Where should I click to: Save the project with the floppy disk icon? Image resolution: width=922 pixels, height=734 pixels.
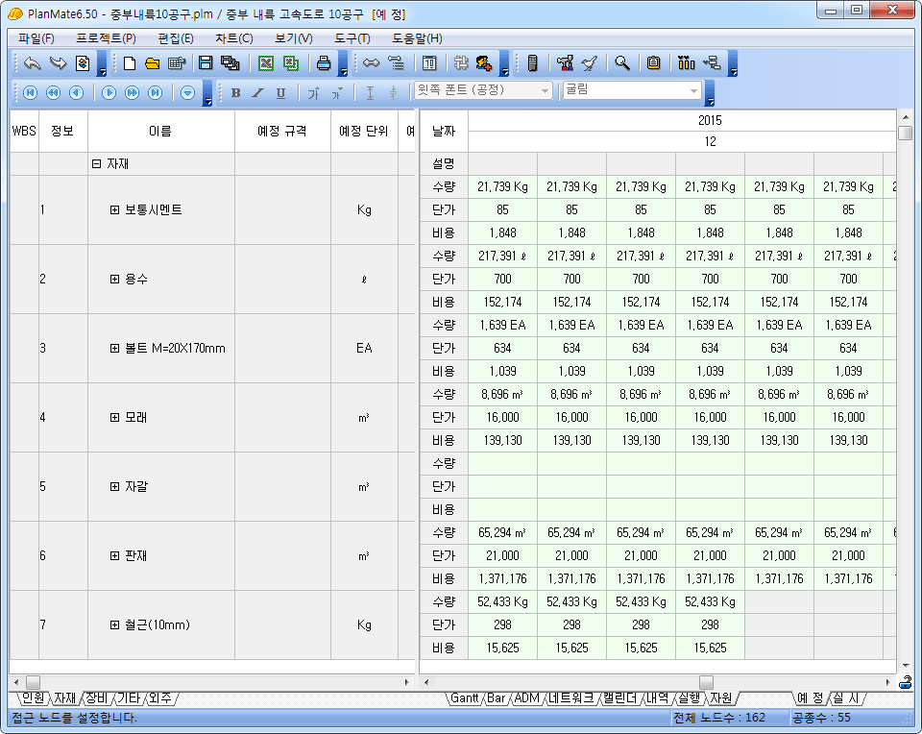pyautogui.click(x=205, y=63)
